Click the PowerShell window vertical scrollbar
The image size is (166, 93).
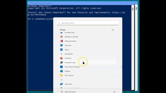pyautogui.click(x=133, y=48)
